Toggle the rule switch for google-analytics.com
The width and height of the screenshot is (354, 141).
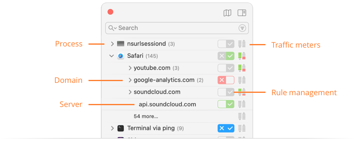pos(226,80)
